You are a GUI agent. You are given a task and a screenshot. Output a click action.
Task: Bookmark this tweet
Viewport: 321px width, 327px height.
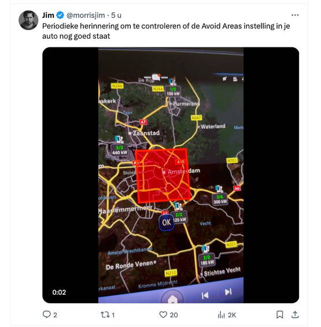(280, 314)
